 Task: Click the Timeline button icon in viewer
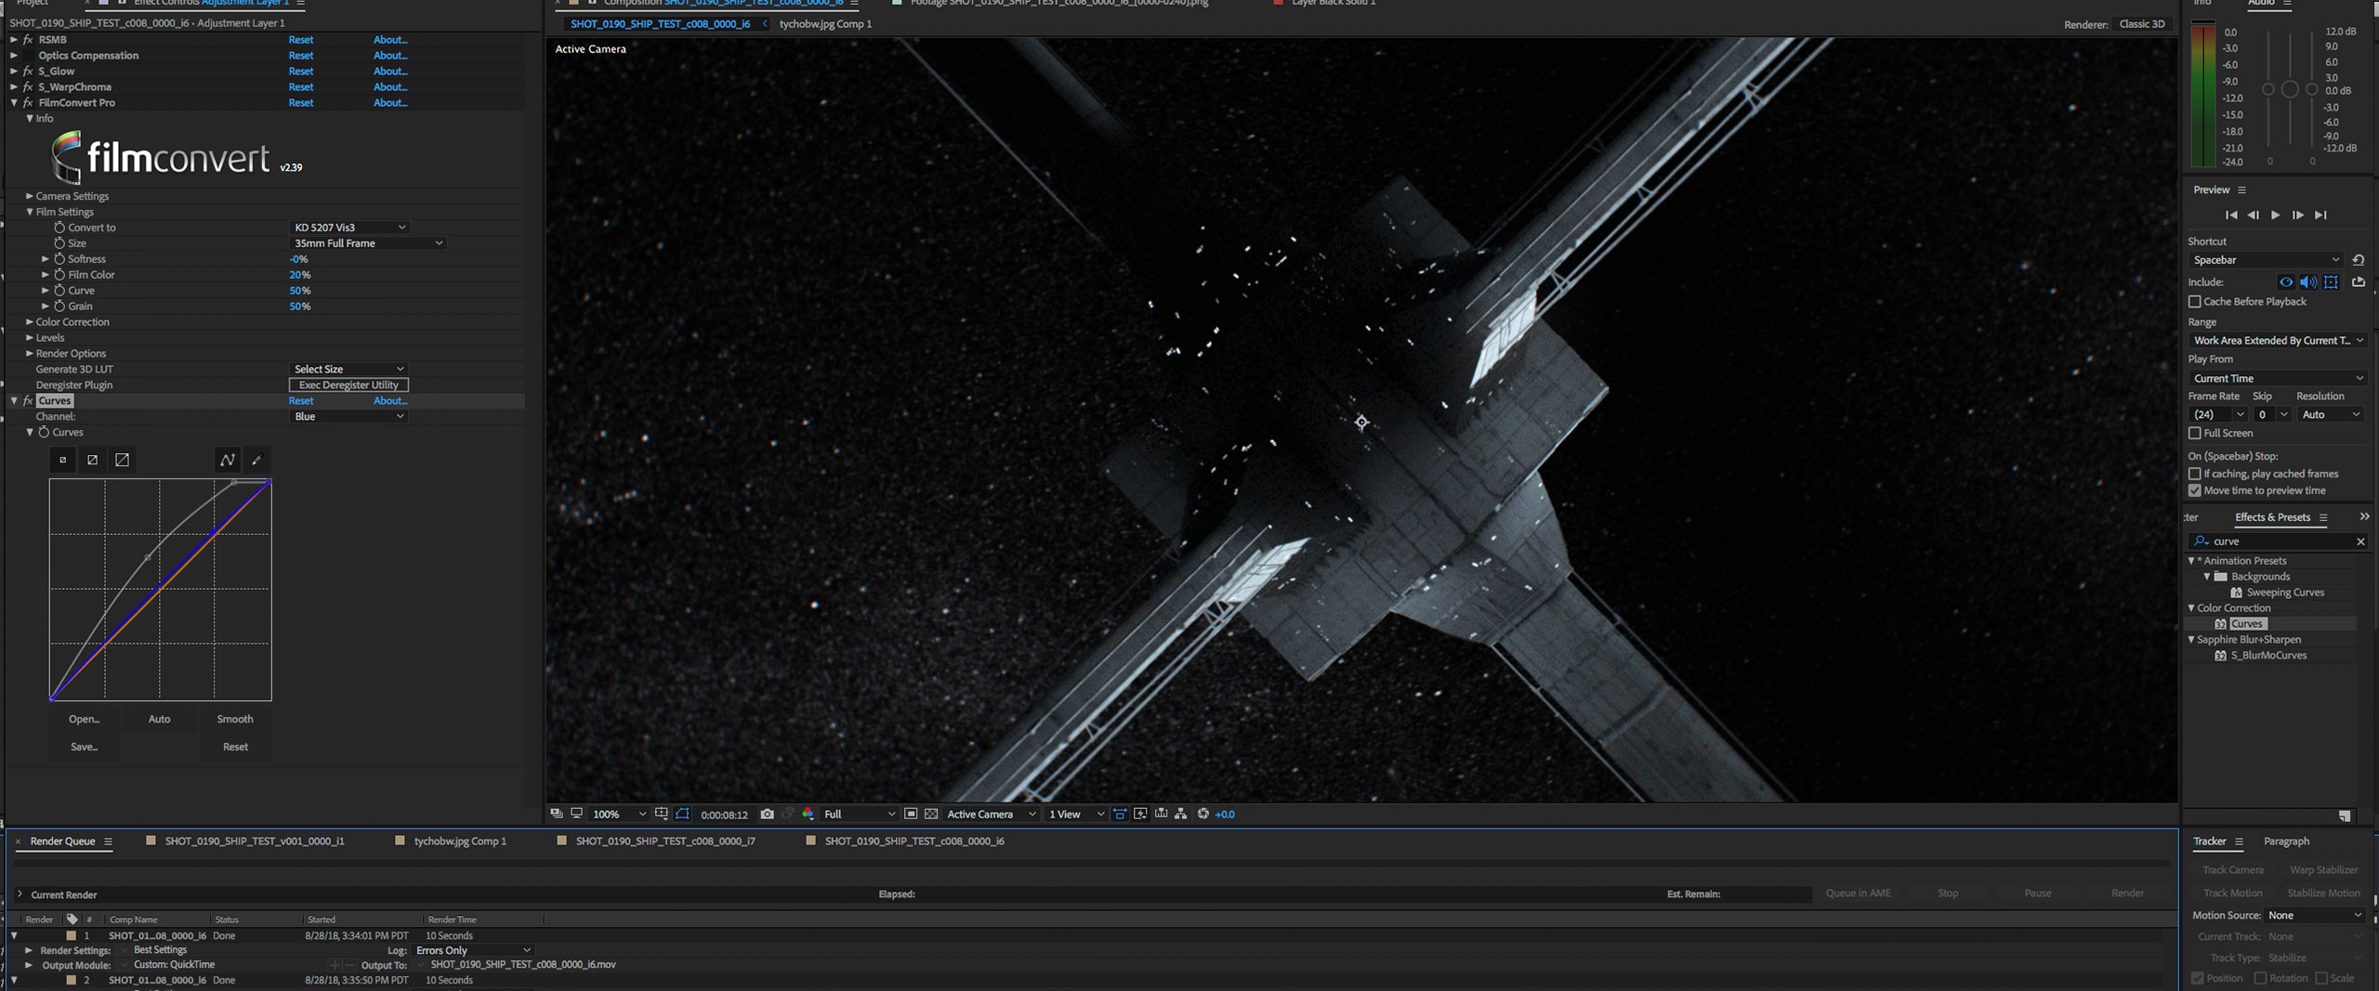tap(1161, 814)
